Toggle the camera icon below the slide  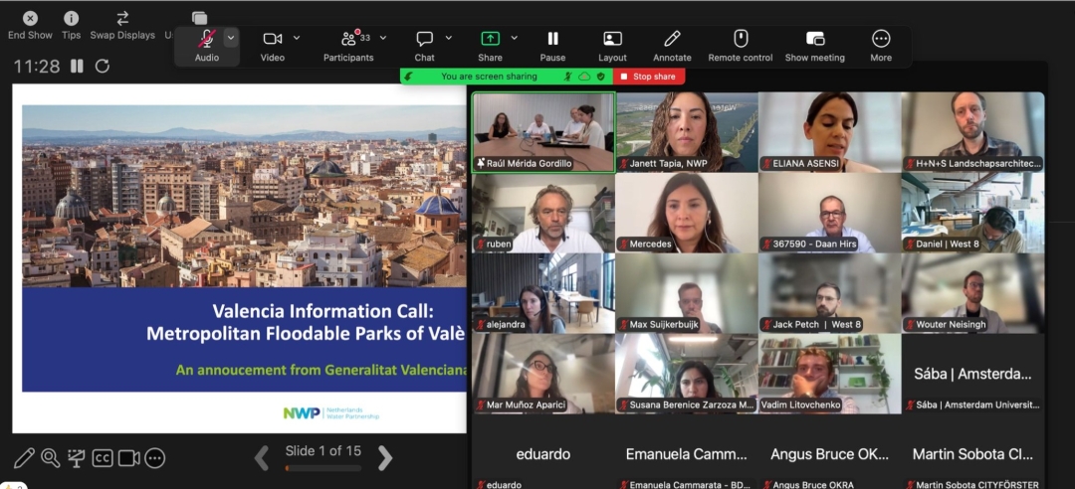(x=128, y=457)
